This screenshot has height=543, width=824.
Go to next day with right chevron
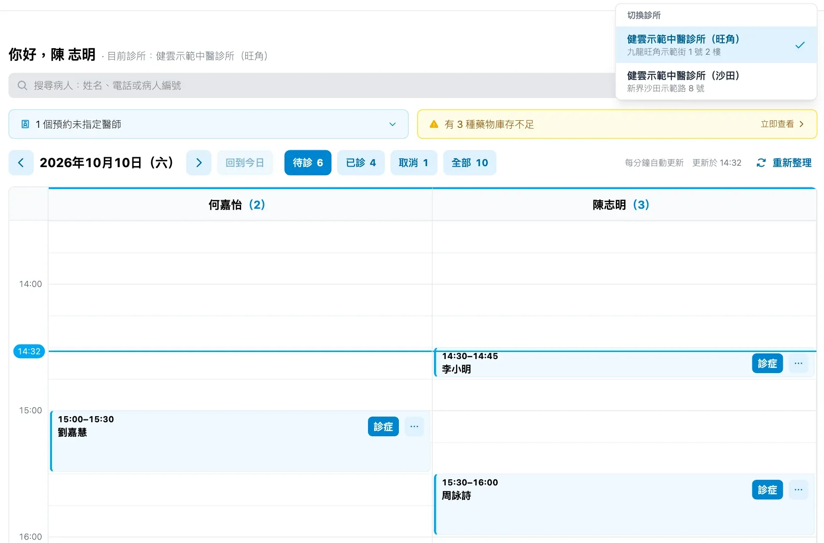tap(199, 162)
